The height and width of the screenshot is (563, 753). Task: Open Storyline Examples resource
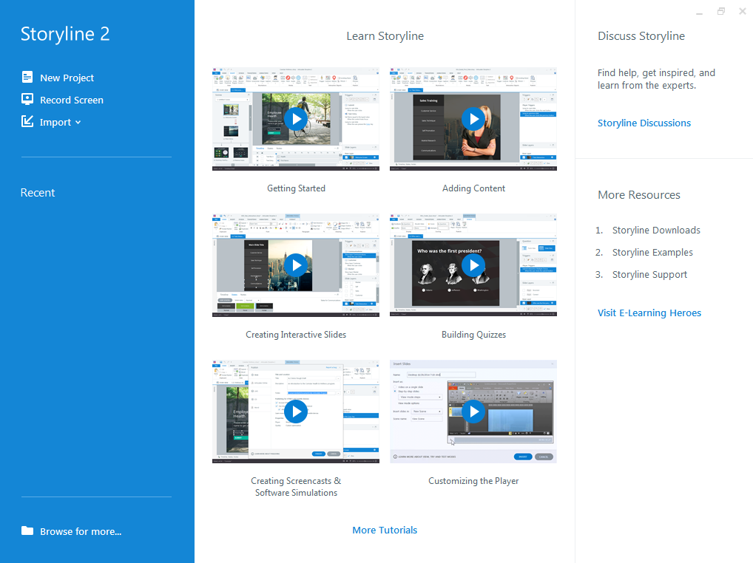coord(652,252)
